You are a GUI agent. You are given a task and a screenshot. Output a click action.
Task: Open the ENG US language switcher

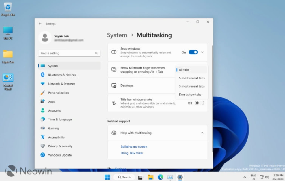tap(253, 177)
